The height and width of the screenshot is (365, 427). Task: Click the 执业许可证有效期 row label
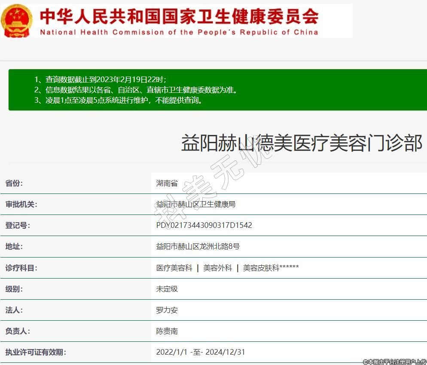pos(36,352)
